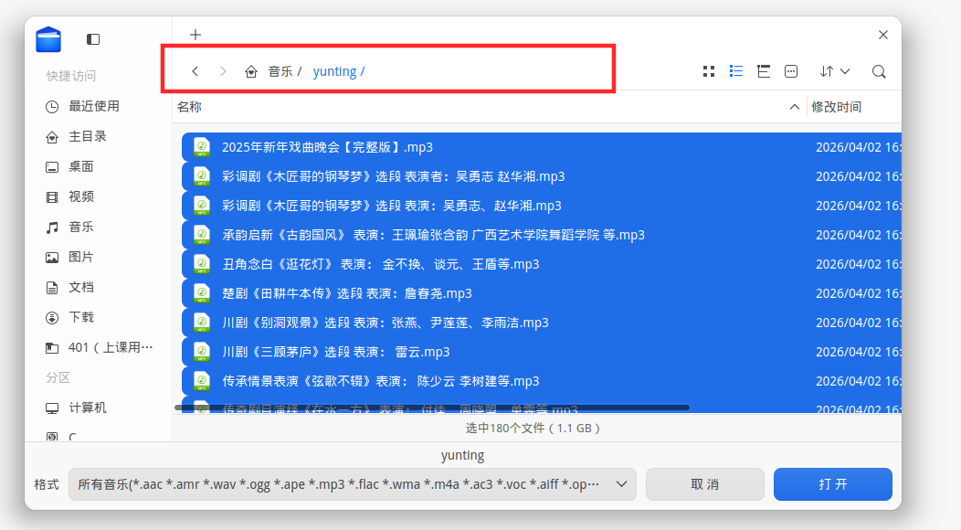The height and width of the screenshot is (530, 961).
Task: Sort by the 名称 column header
Action: 189,107
